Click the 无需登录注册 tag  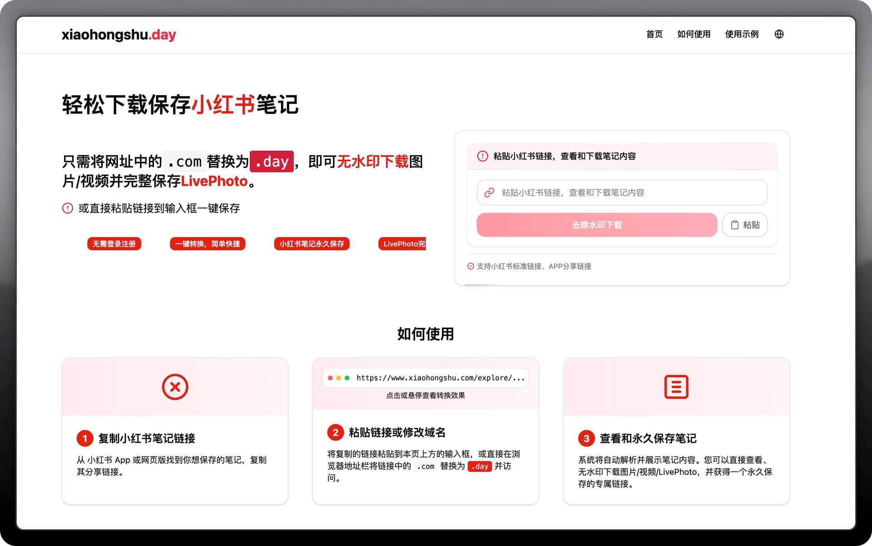tap(114, 244)
